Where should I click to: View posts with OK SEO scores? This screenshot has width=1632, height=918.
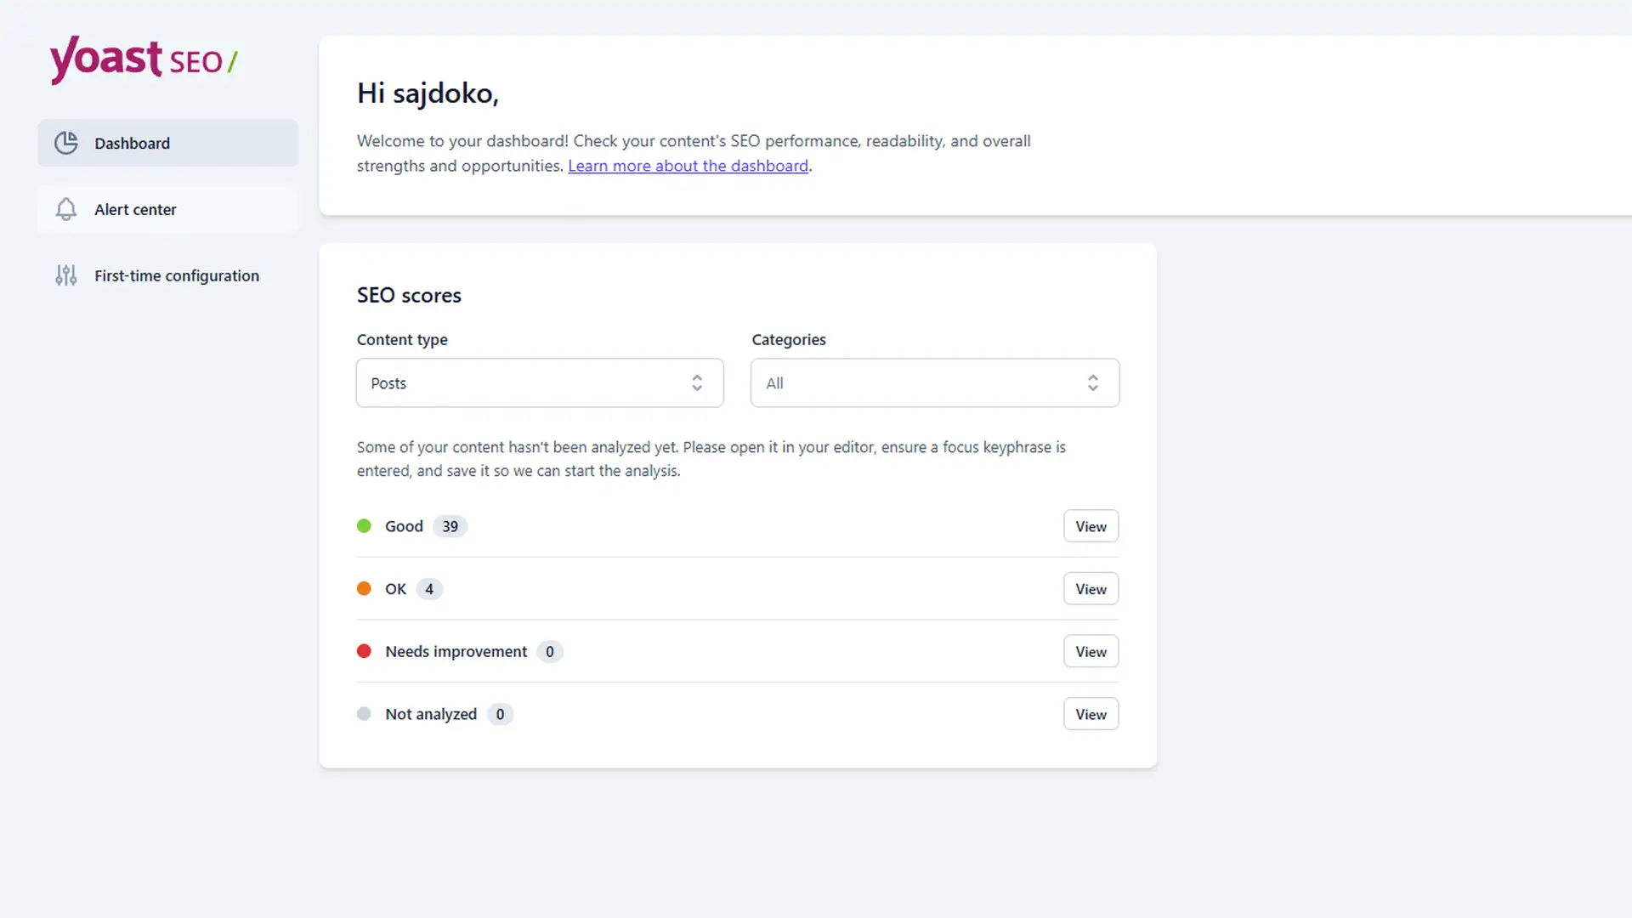point(1090,588)
